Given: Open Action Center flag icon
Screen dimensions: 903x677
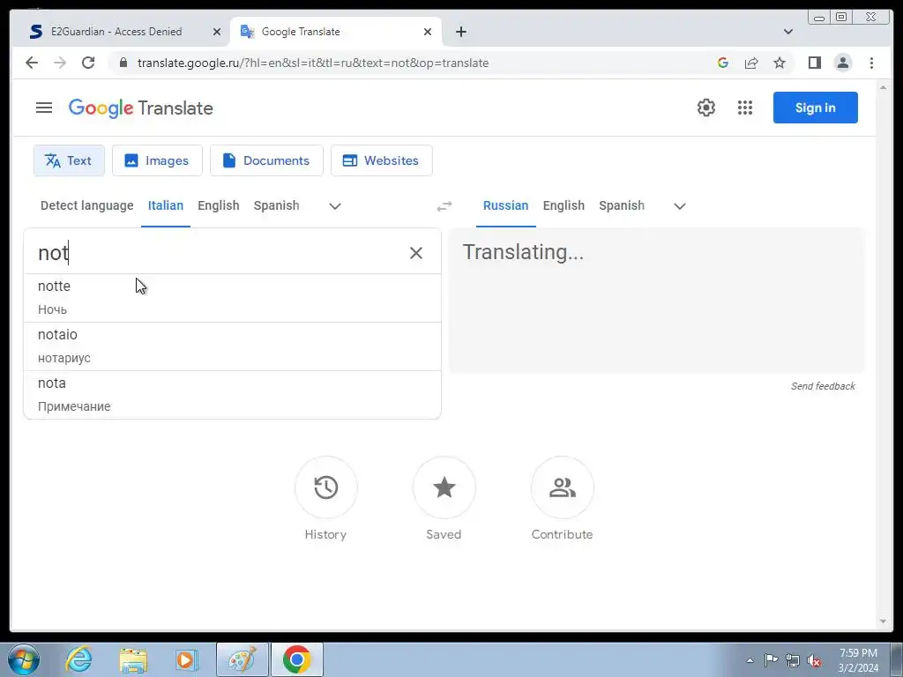Looking at the screenshot, I should click(x=771, y=660).
